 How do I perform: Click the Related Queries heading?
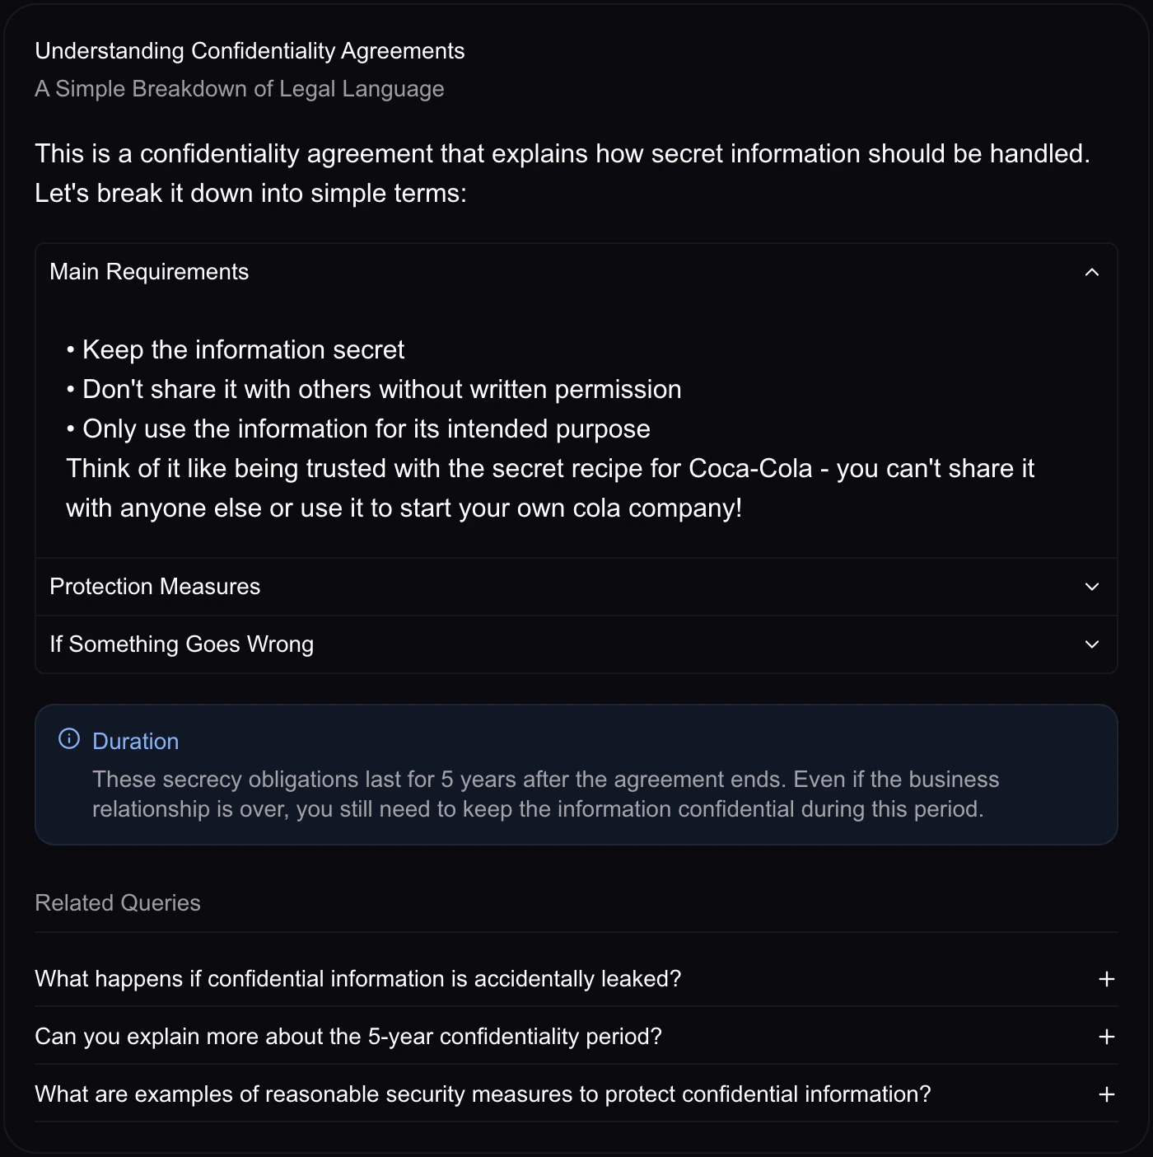click(117, 902)
